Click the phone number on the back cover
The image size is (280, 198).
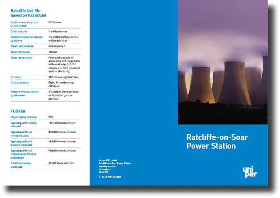coord(110,177)
